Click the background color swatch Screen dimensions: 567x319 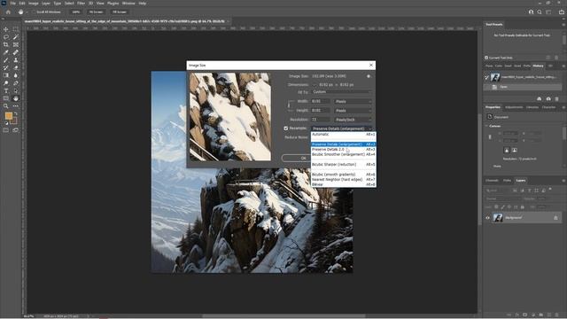point(14,121)
